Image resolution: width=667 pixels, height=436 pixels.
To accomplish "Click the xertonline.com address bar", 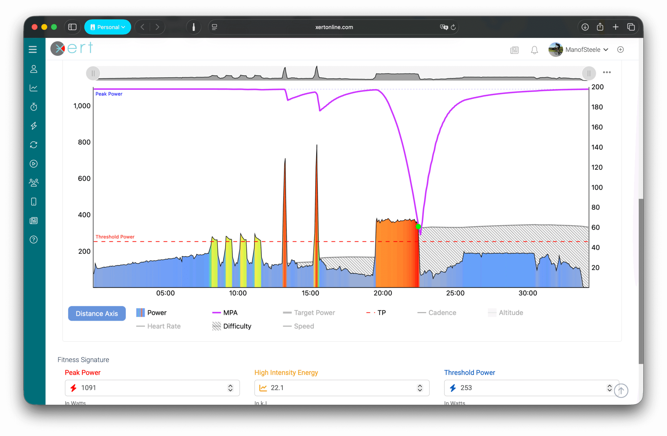I will point(334,27).
